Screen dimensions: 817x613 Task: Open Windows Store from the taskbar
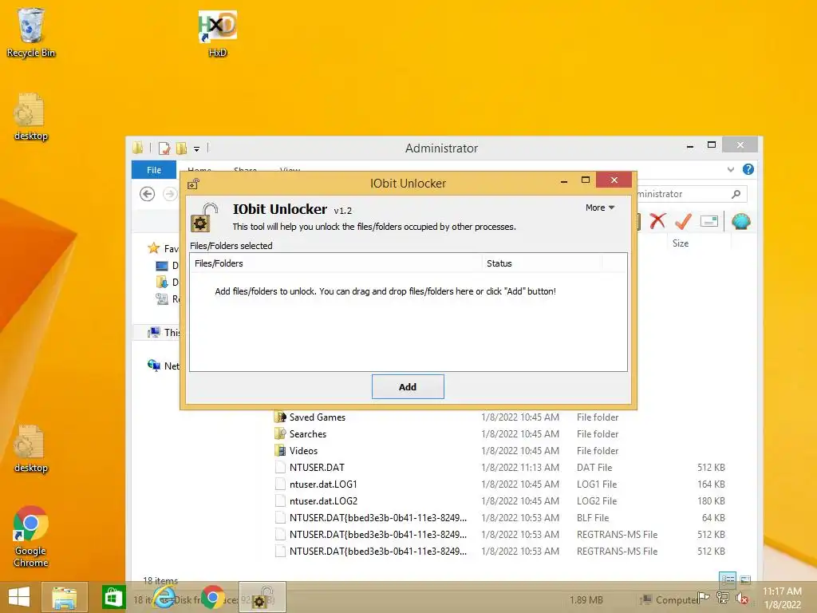pyautogui.click(x=113, y=597)
